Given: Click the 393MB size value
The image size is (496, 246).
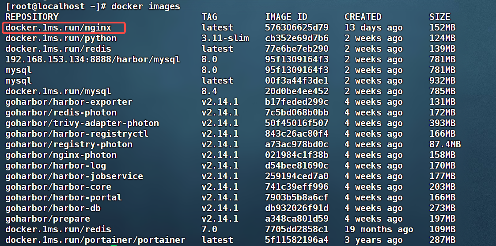Looking at the screenshot, I should 442,123.
